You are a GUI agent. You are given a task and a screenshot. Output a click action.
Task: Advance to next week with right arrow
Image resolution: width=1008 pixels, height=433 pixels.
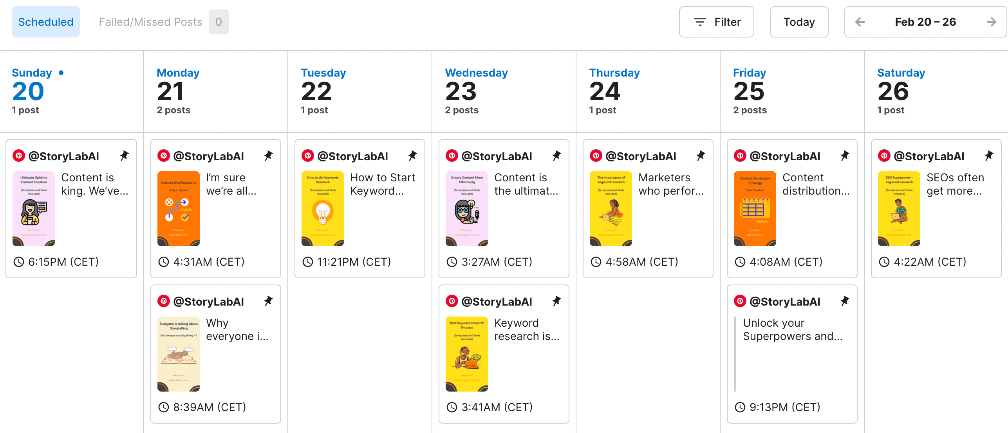point(991,22)
